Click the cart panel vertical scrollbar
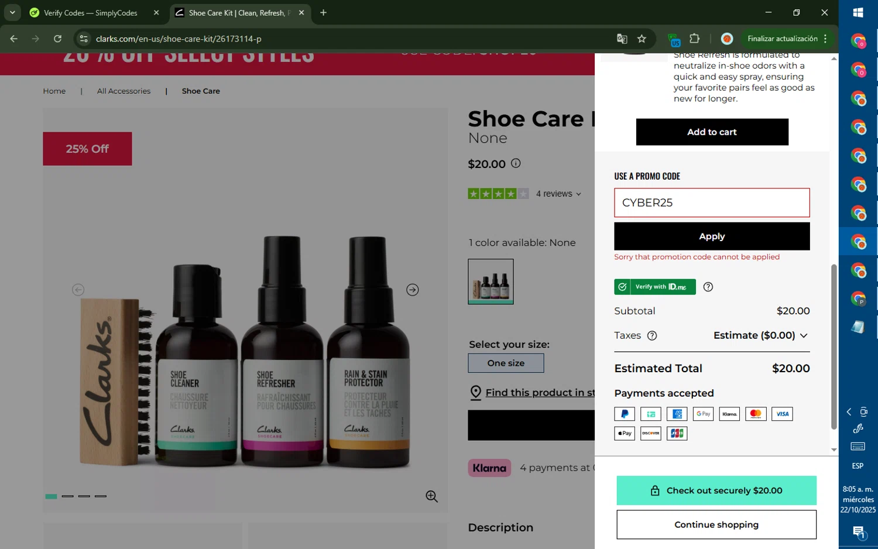 834,346
